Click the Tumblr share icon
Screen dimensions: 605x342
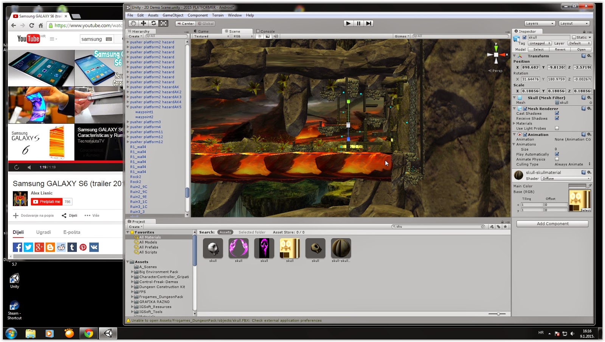pyautogui.click(x=72, y=247)
